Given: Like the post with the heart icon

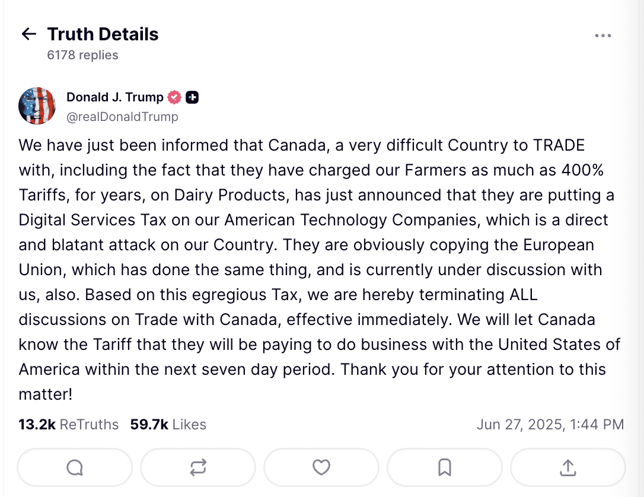Looking at the screenshot, I should [x=321, y=468].
